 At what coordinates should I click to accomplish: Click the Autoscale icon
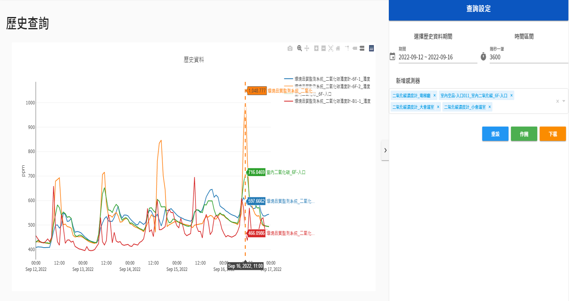(331, 48)
